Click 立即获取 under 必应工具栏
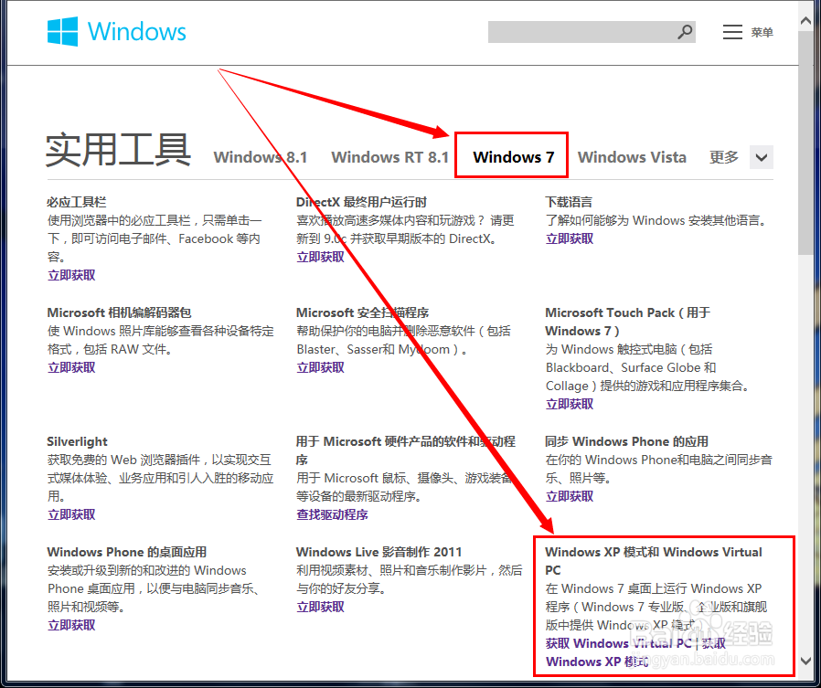This screenshot has width=821, height=688. click(71, 275)
